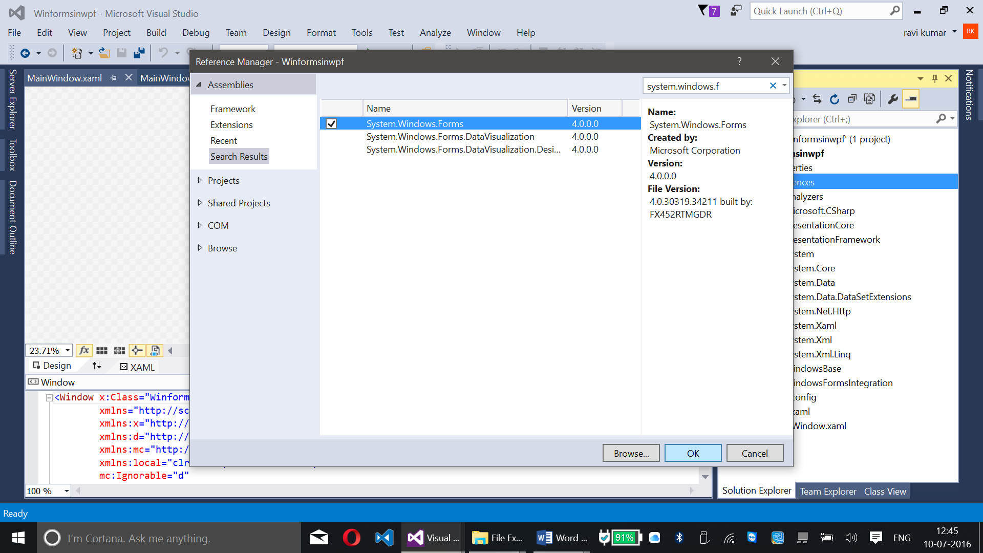Expand the Projects section
Screen dimensions: 983x553
click(x=200, y=180)
